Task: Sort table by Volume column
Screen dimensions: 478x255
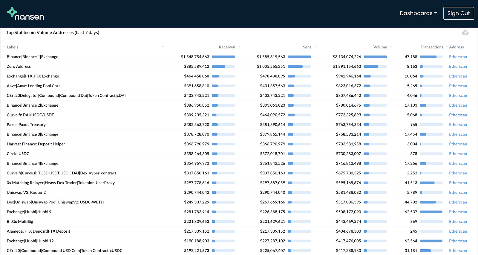Action: point(380,47)
